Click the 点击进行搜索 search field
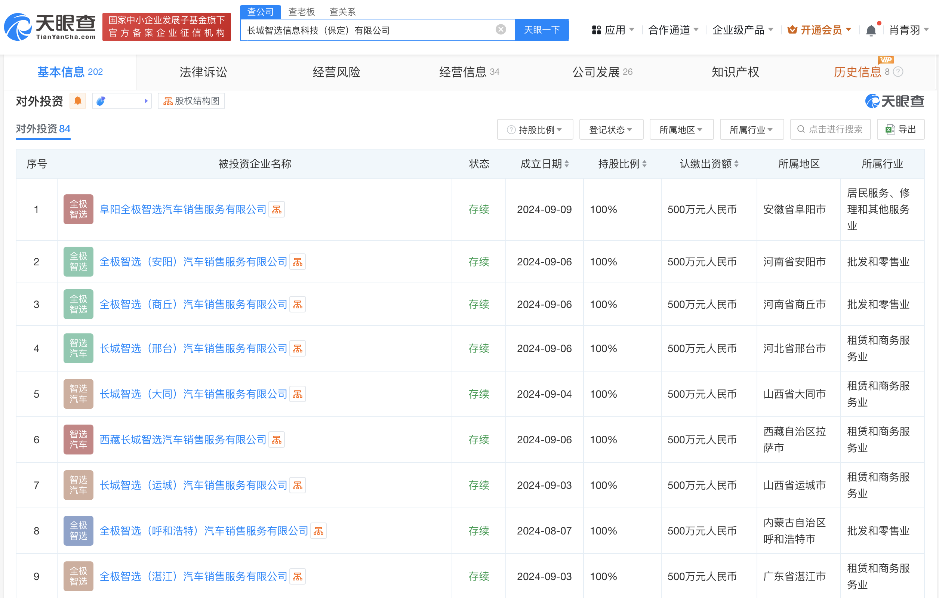This screenshot has height=598, width=939. 831,129
